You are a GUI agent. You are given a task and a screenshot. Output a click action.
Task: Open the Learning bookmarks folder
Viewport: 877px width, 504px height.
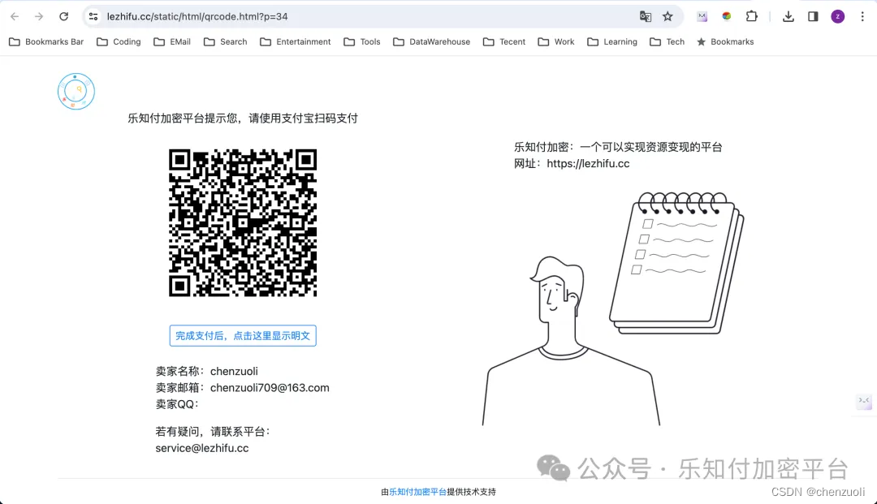612,42
